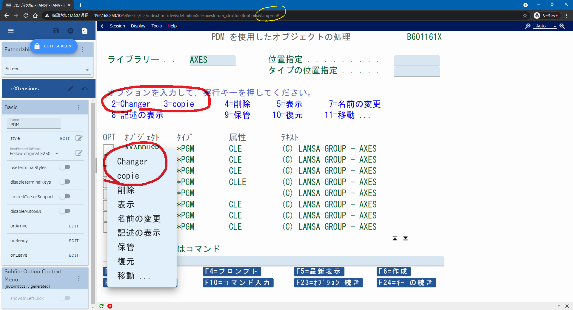The image size is (573, 310).
Task: Turn on the disableAutoGUI switch
Action: (65, 211)
